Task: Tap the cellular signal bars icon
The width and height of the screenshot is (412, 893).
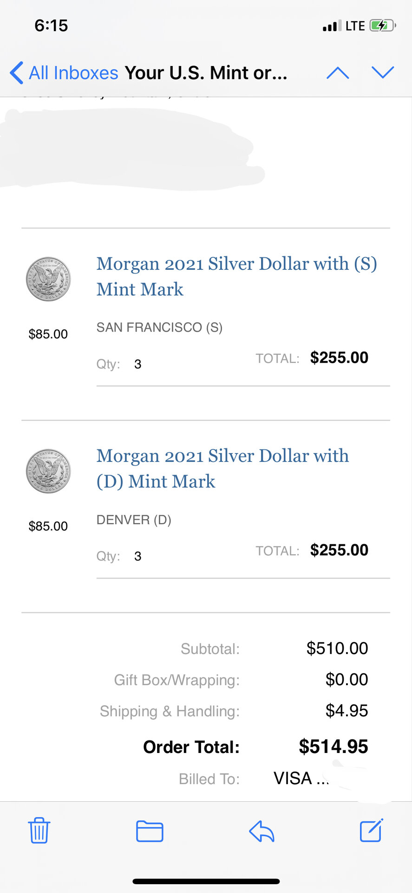Action: pos(332,26)
